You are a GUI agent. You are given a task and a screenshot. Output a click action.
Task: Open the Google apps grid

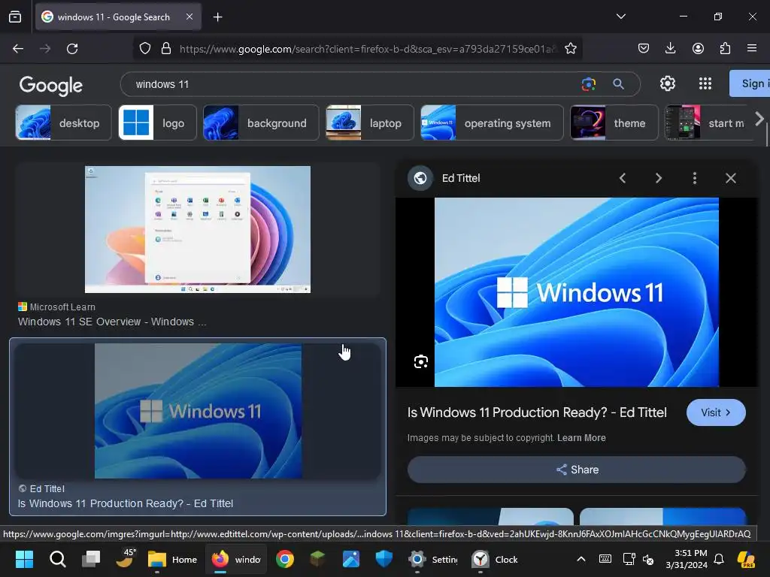705,84
